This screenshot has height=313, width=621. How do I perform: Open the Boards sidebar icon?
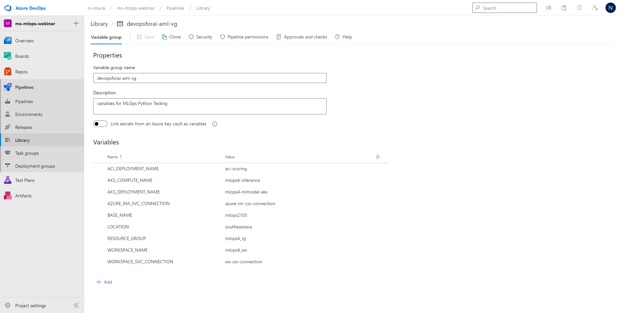(8, 56)
